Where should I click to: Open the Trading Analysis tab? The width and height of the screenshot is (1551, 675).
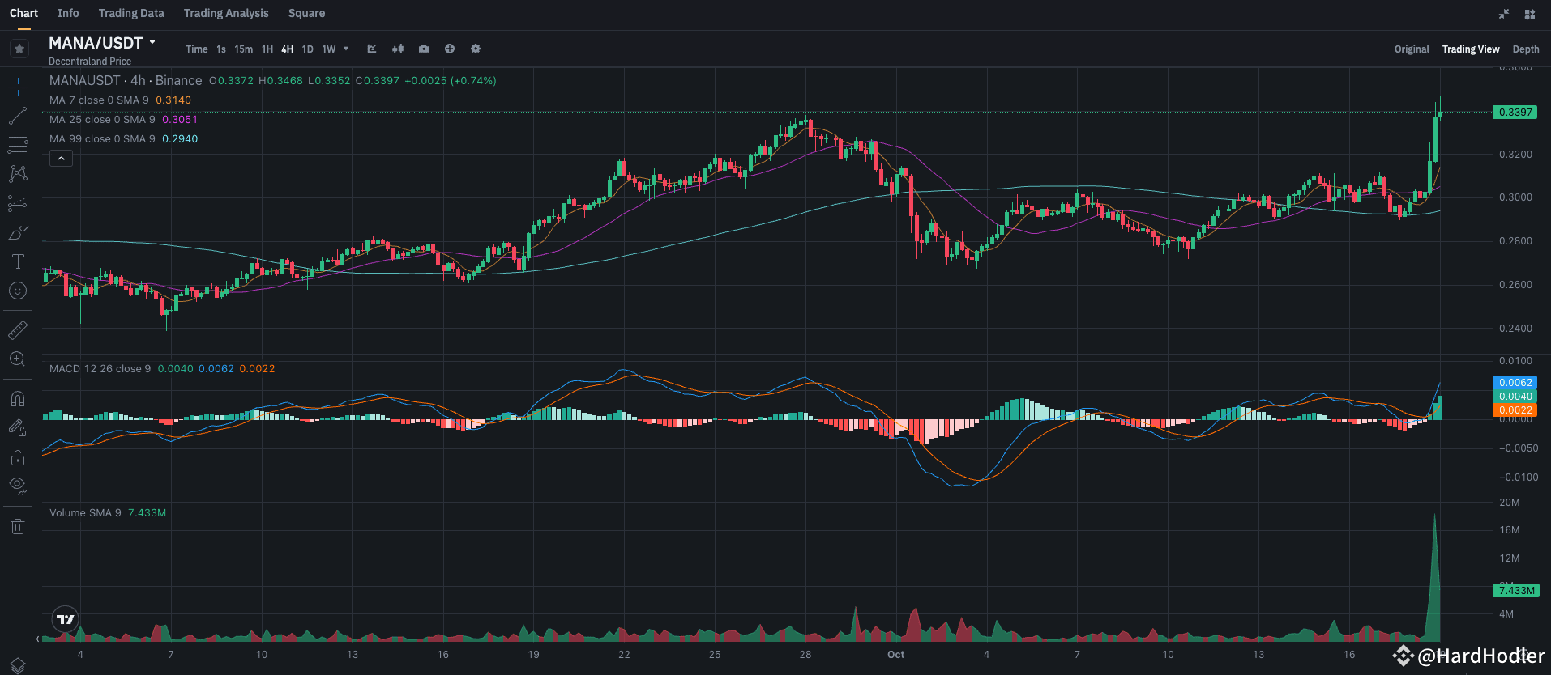pos(226,13)
